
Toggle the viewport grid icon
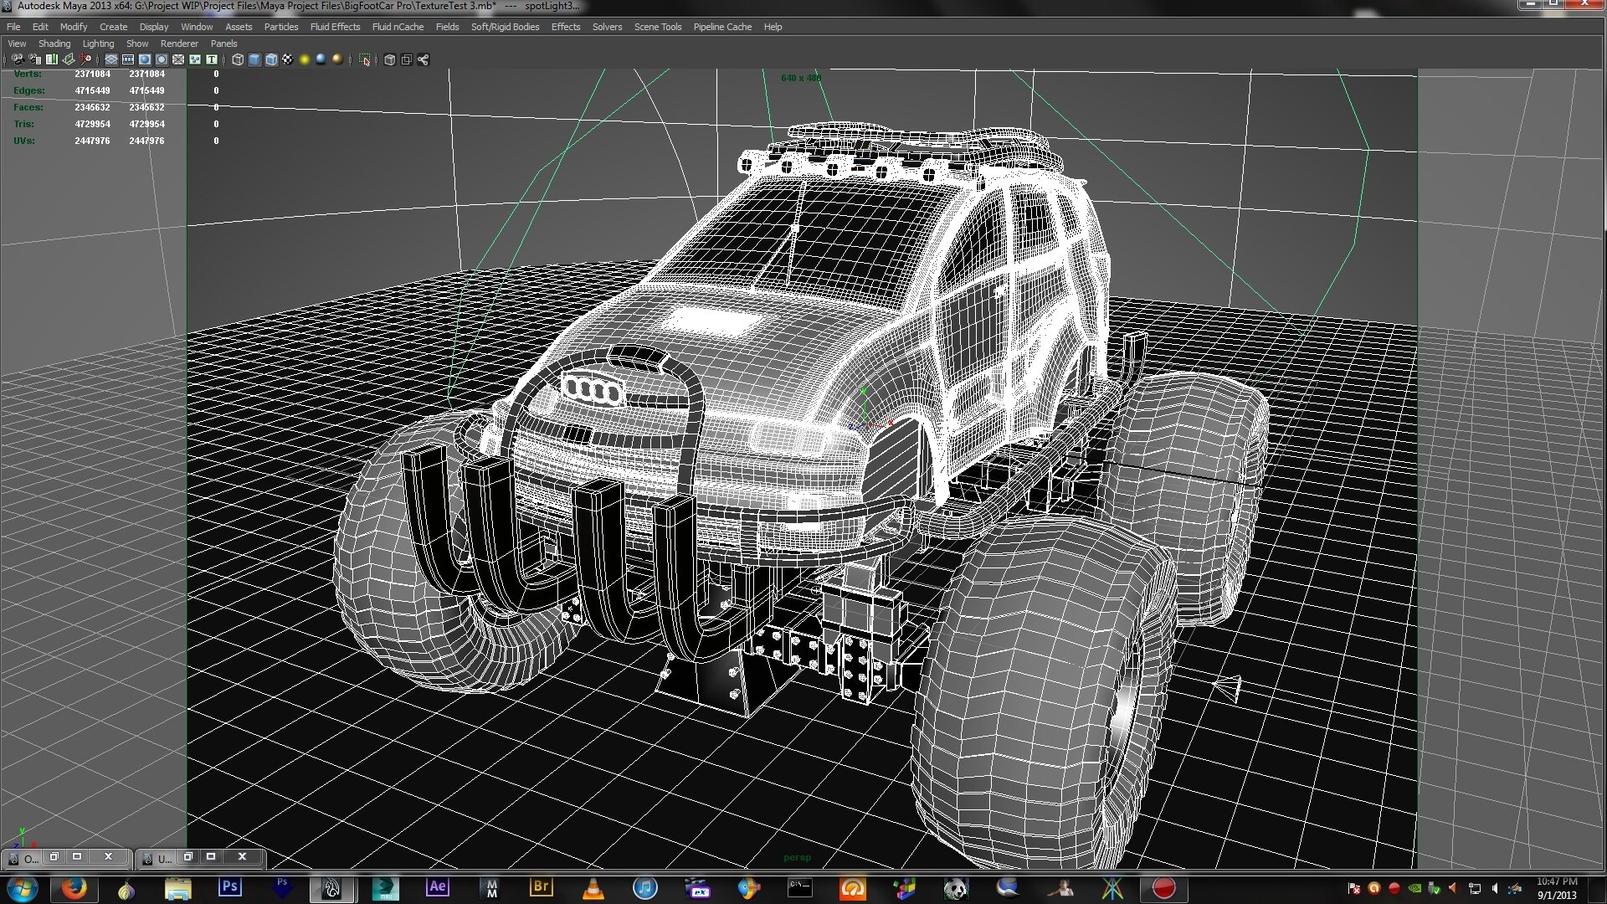(x=111, y=59)
